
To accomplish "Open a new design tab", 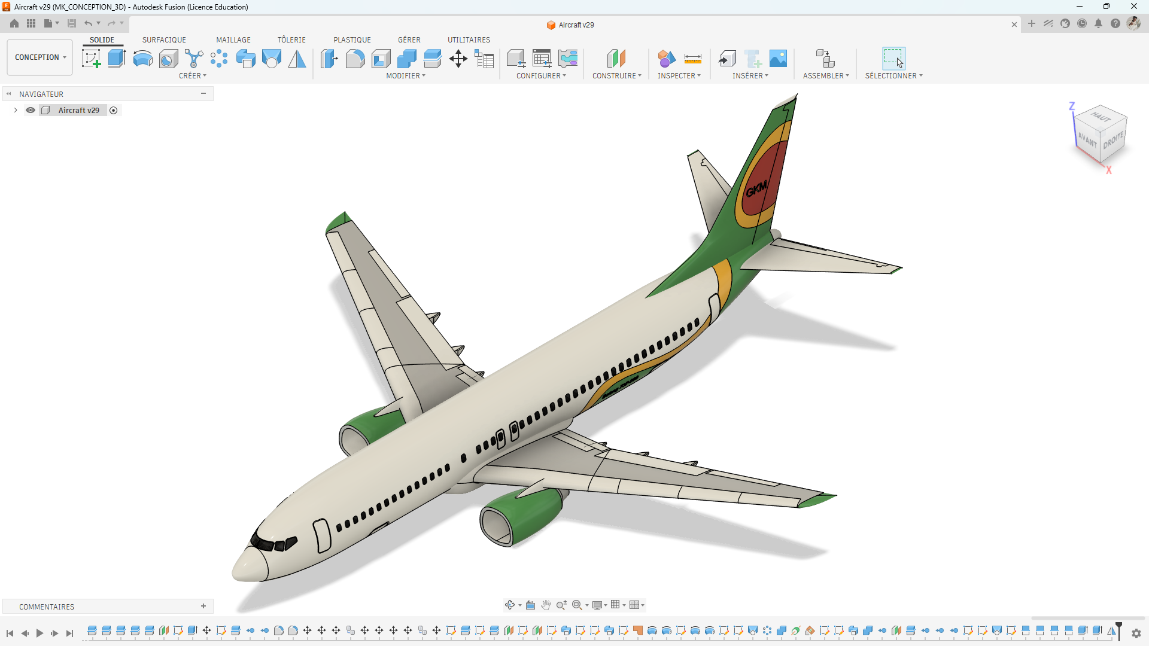I will 1031,23.
